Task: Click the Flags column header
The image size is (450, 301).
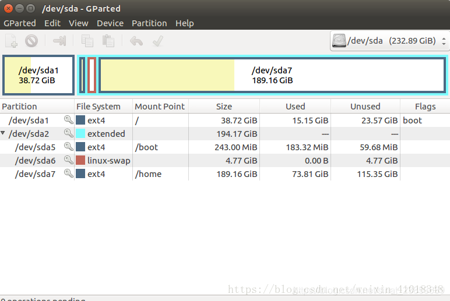Action: click(425, 107)
